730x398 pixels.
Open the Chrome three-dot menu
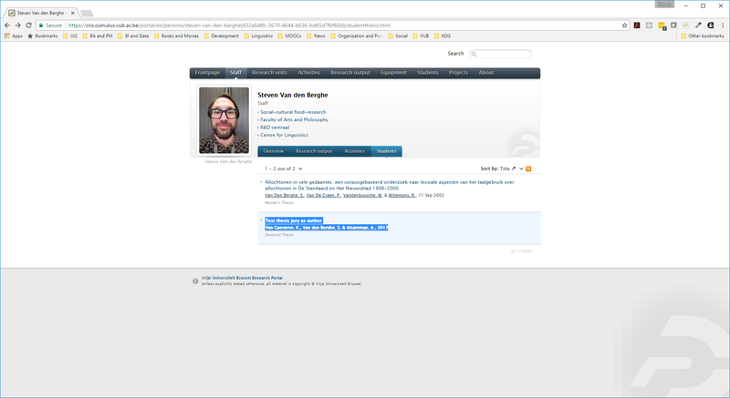pos(723,26)
